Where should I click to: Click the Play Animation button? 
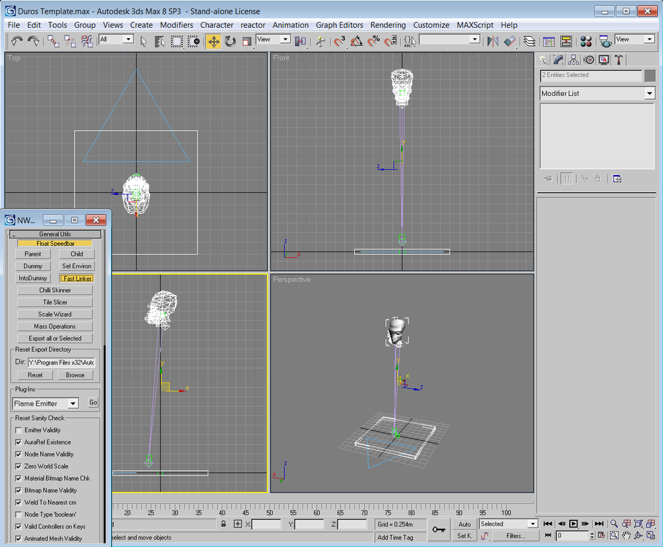(573, 524)
